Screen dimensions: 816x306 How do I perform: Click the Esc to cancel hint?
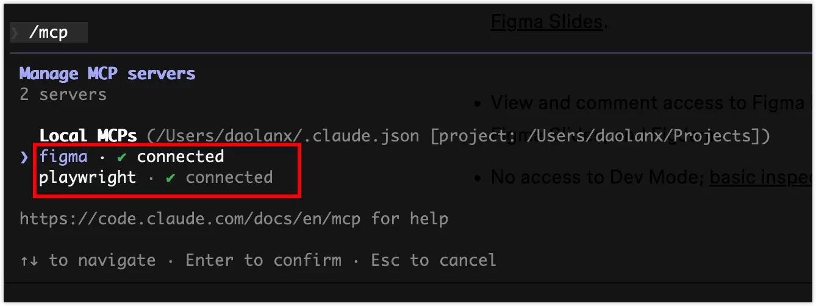(x=434, y=260)
